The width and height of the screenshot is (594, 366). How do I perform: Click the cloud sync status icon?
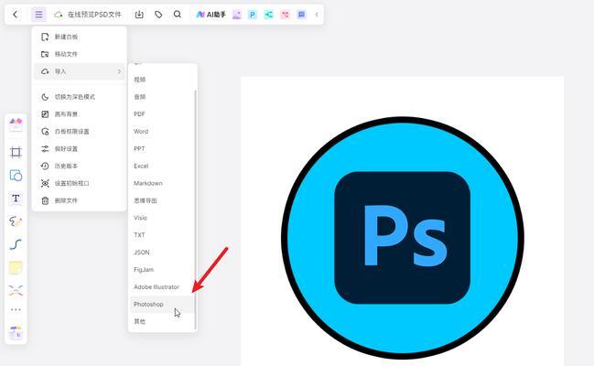pyautogui.click(x=58, y=15)
